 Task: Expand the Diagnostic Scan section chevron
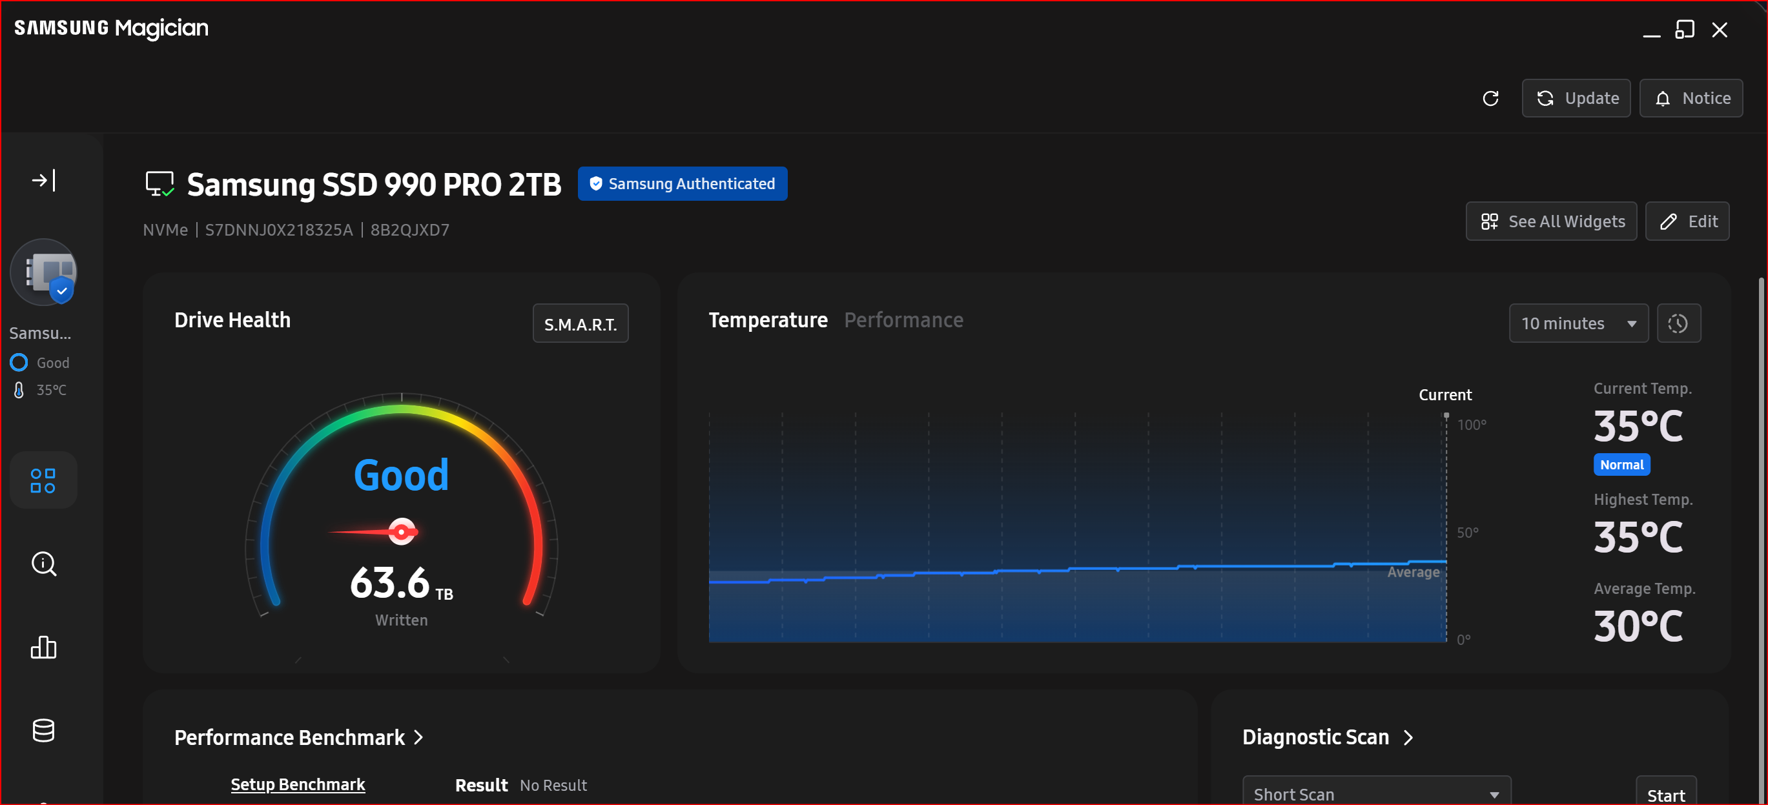coord(1408,738)
